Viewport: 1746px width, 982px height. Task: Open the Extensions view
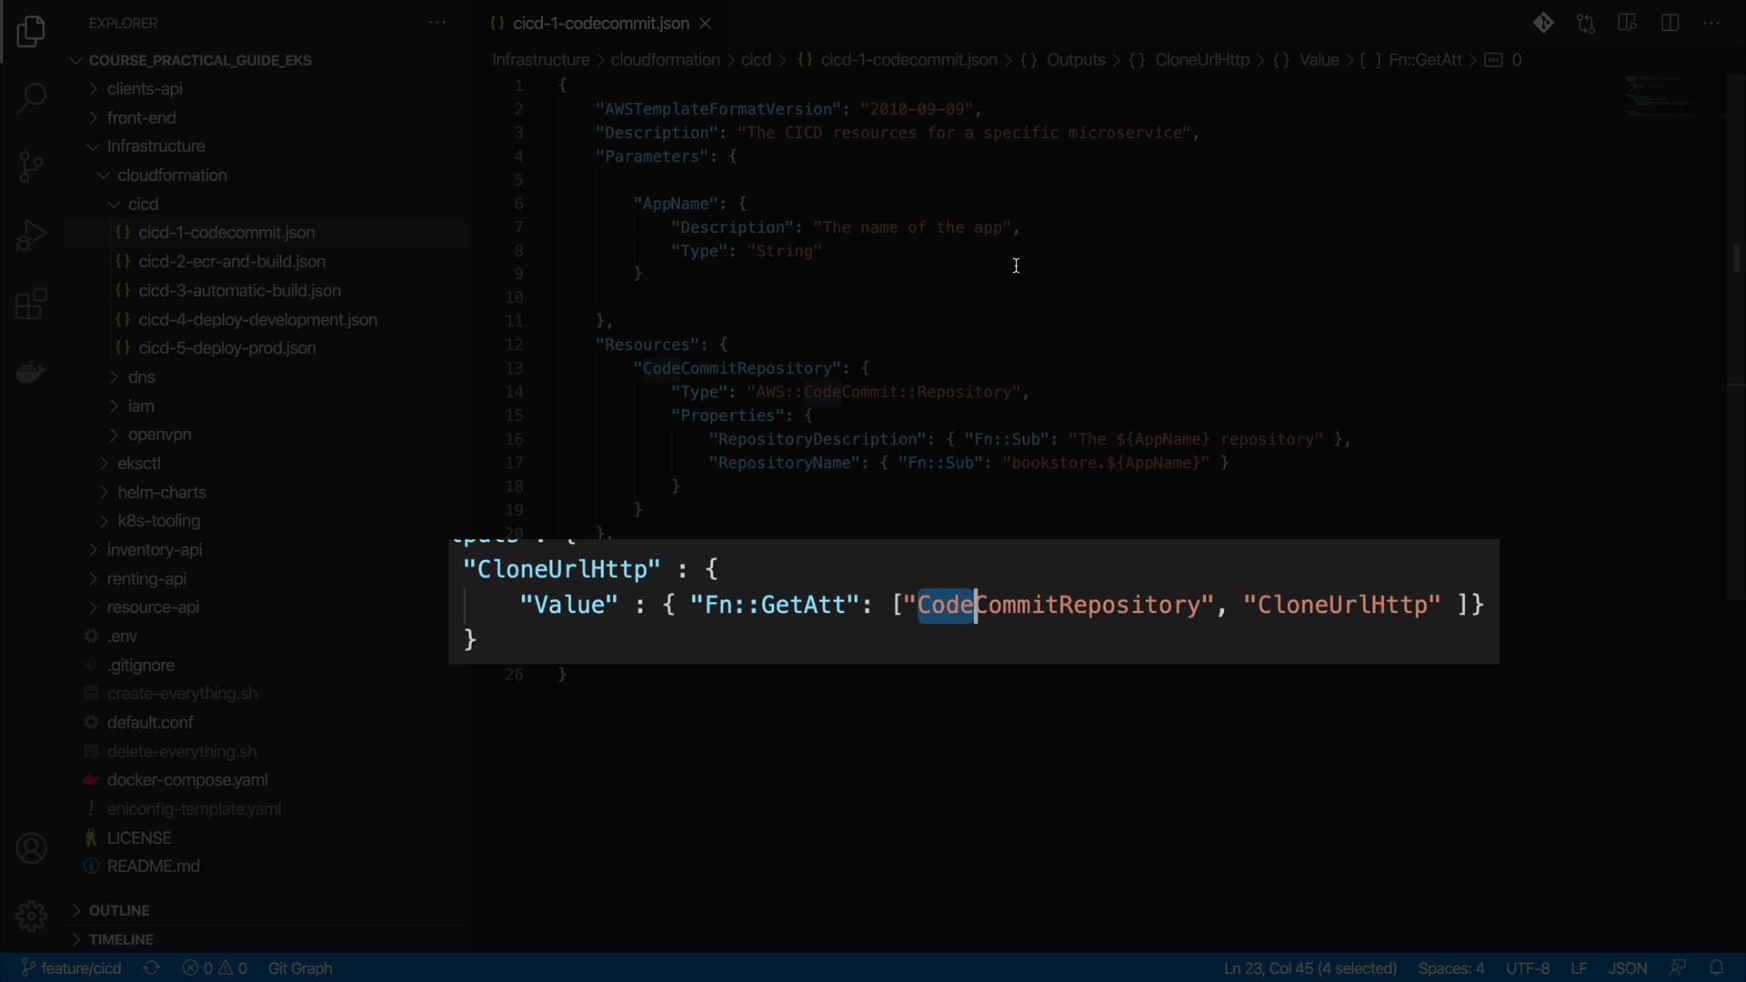click(x=31, y=304)
